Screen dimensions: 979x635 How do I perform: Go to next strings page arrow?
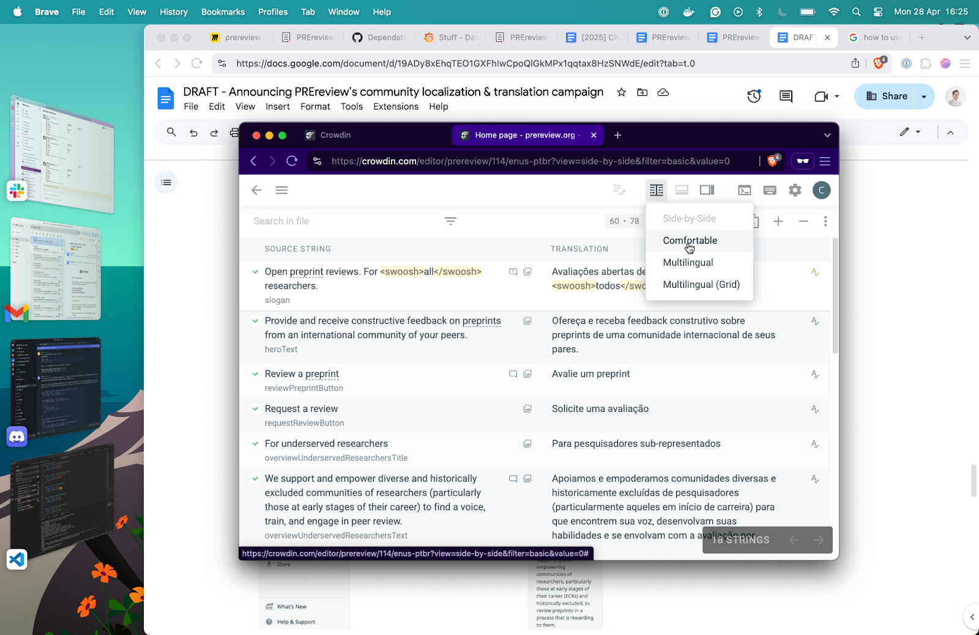coord(819,540)
